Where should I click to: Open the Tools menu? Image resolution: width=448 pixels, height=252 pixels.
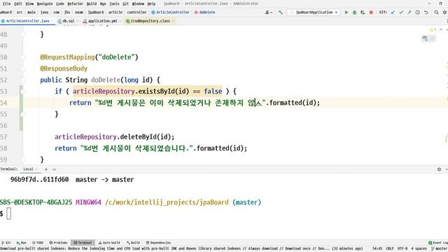pyautogui.click(x=114, y=3)
